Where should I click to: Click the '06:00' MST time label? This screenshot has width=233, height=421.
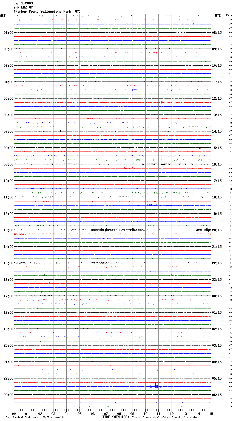pos(8,115)
